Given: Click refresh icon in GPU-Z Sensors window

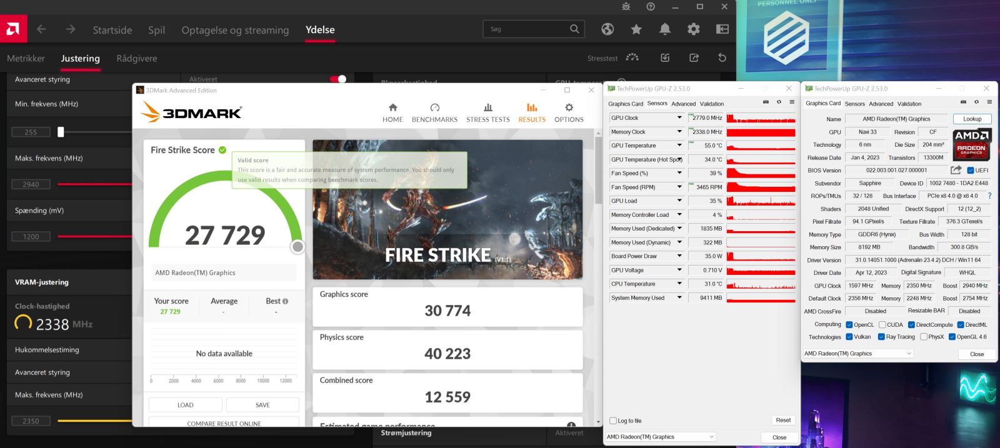Looking at the screenshot, I should click(779, 102).
